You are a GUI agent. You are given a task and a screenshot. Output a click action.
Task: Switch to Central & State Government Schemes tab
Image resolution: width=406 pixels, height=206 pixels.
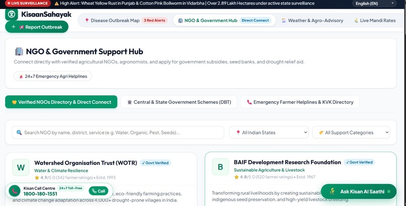179,102
